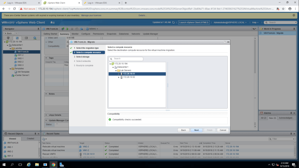Click the vSphere home menu icon

tap(52, 22)
